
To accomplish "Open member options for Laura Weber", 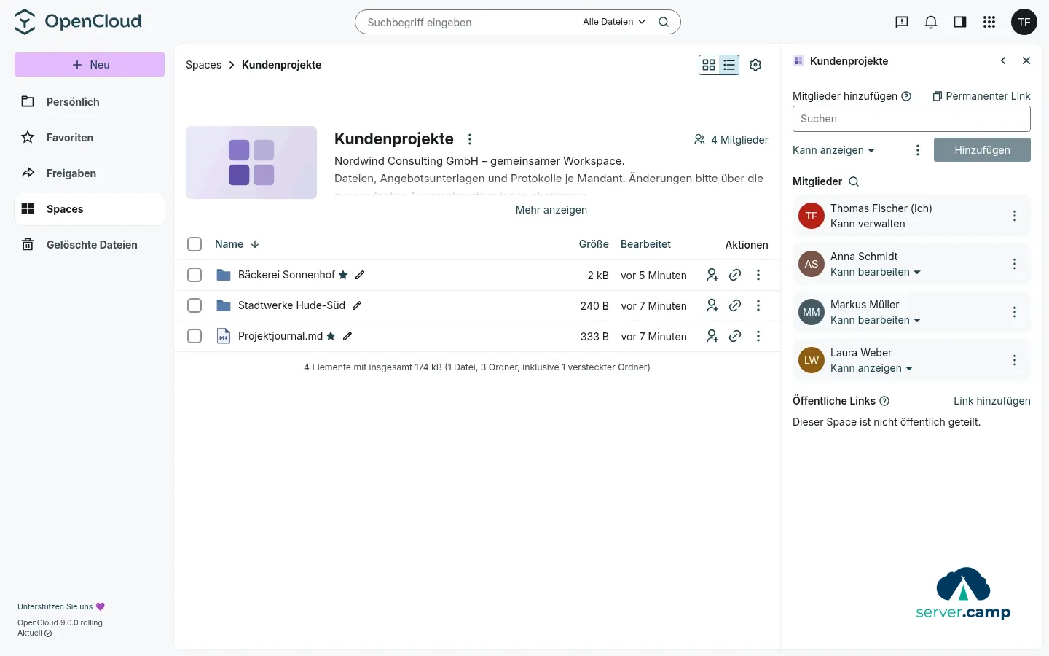I will click(x=1015, y=360).
